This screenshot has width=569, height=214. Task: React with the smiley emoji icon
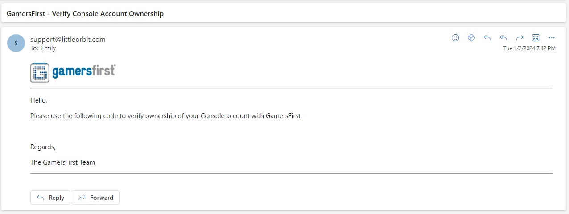pyautogui.click(x=455, y=38)
